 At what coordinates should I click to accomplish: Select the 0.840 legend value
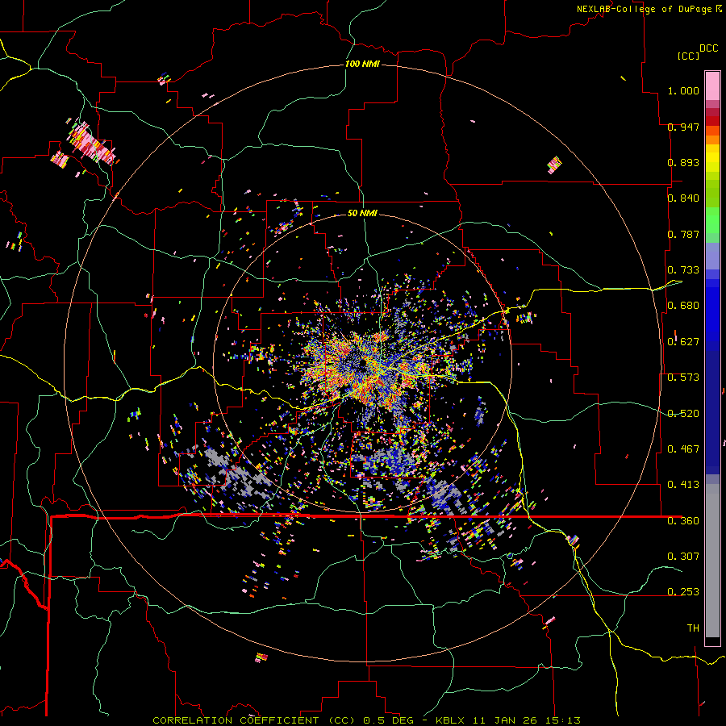(683, 198)
